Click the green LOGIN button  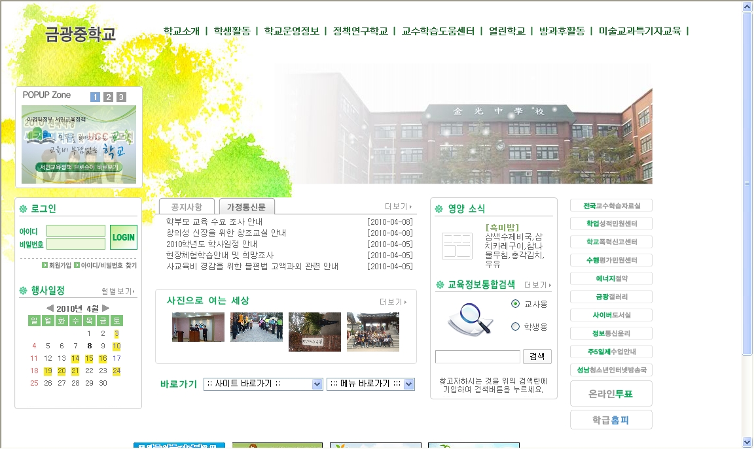(123, 237)
